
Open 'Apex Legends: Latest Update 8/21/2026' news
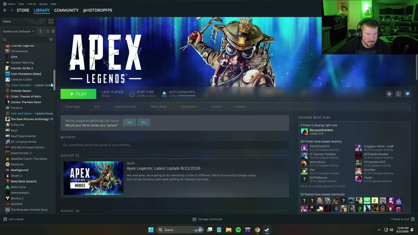tap(164, 168)
